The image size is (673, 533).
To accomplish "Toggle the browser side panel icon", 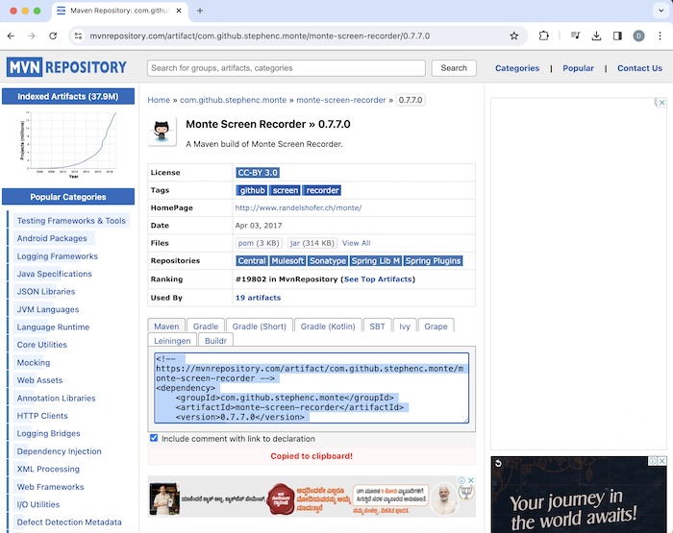I will pyautogui.click(x=617, y=36).
